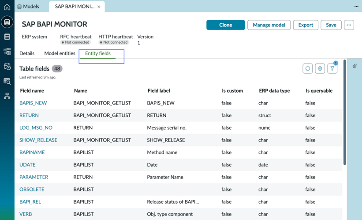Viewport: 362px width, 220px height.
Task: Open the filter funnel icon
Action: point(332,69)
